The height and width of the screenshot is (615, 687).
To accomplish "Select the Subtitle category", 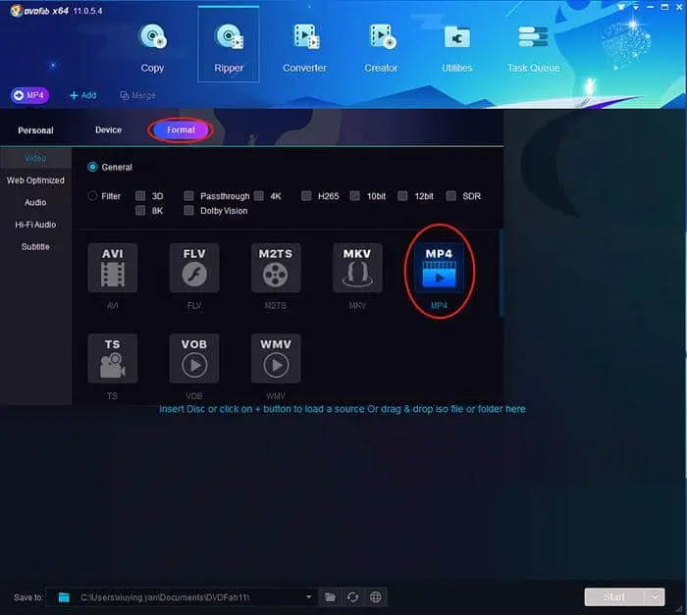I will (x=35, y=246).
